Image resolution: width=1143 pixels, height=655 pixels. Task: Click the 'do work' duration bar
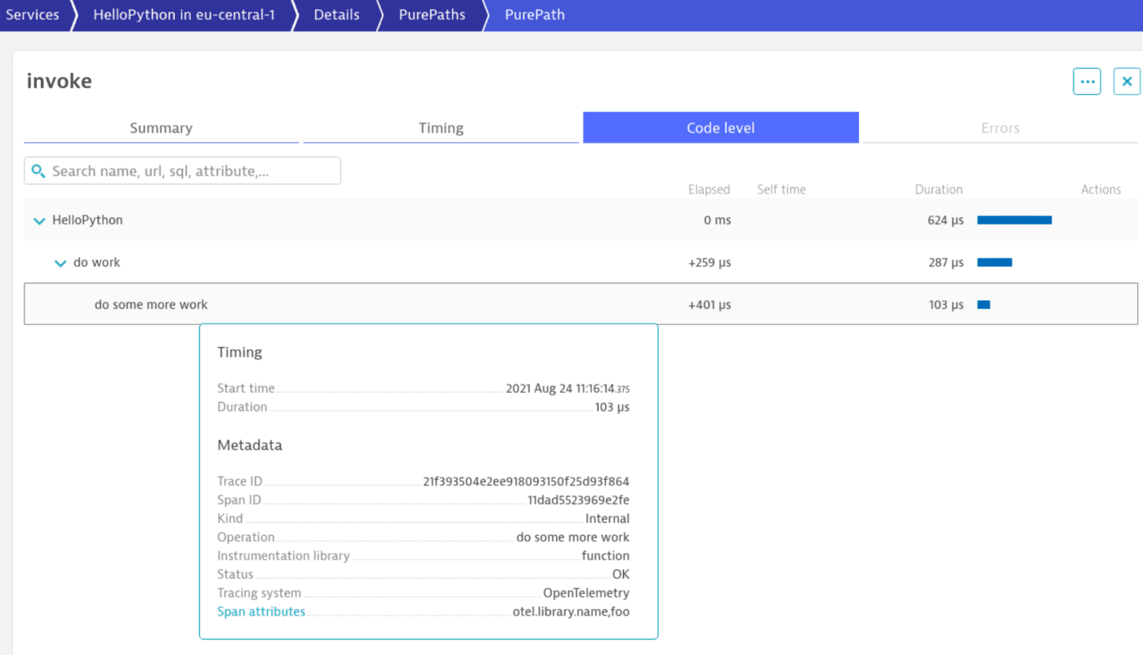(x=994, y=262)
